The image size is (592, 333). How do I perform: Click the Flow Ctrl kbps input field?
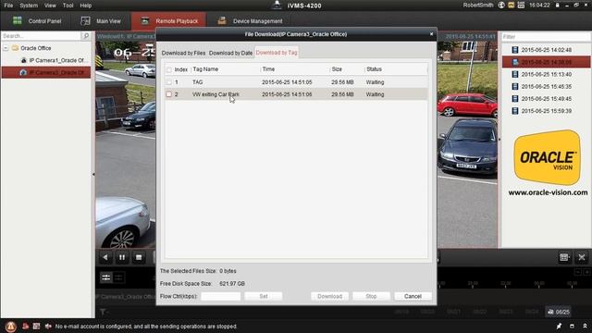220,296
